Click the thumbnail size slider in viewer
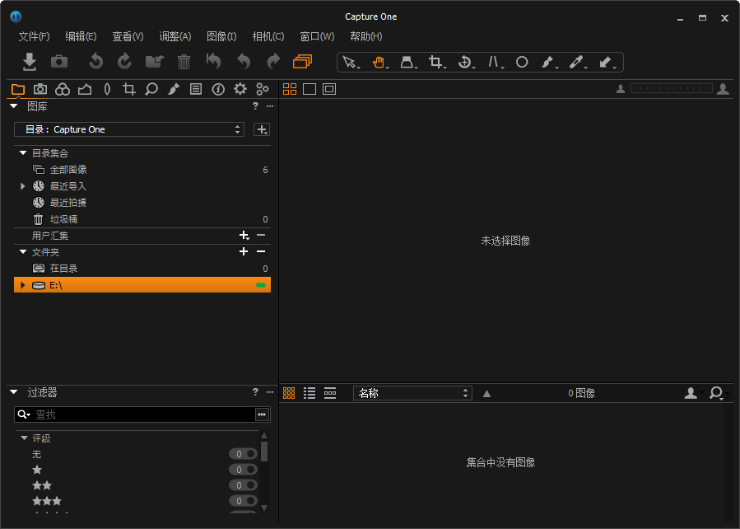This screenshot has width=740, height=529. 671,89
